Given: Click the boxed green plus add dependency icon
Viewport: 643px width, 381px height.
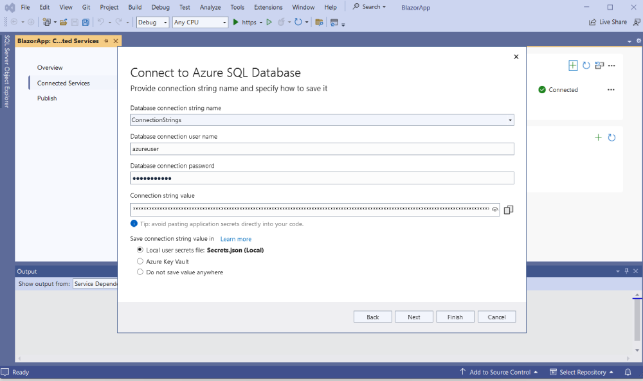Looking at the screenshot, I should [573, 66].
